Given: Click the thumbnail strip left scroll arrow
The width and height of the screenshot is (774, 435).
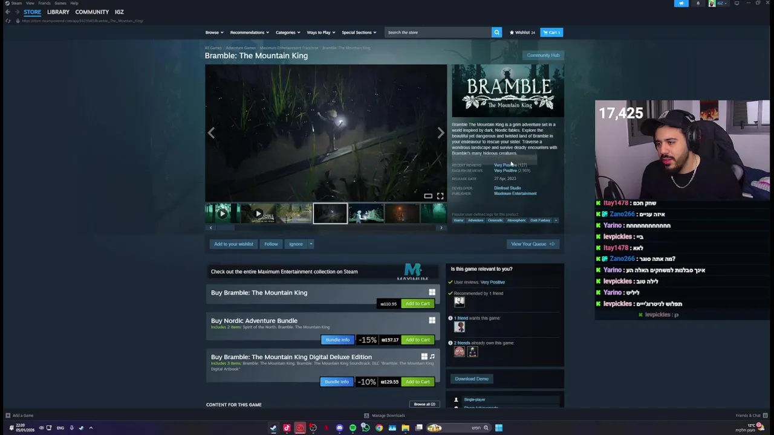Looking at the screenshot, I should tap(210, 228).
